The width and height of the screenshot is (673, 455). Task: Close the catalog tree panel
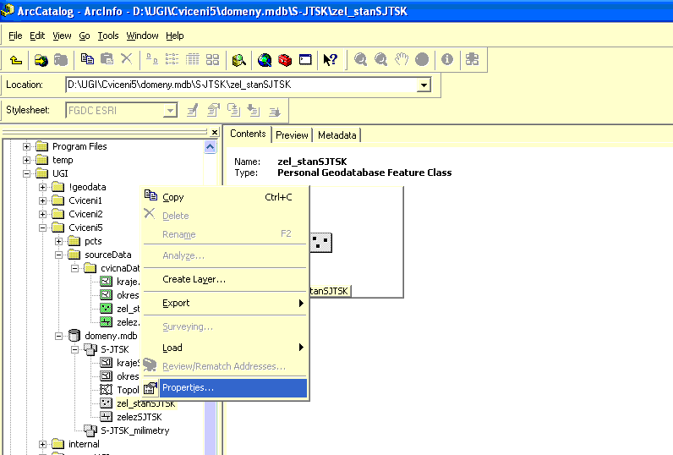pyautogui.click(x=215, y=133)
